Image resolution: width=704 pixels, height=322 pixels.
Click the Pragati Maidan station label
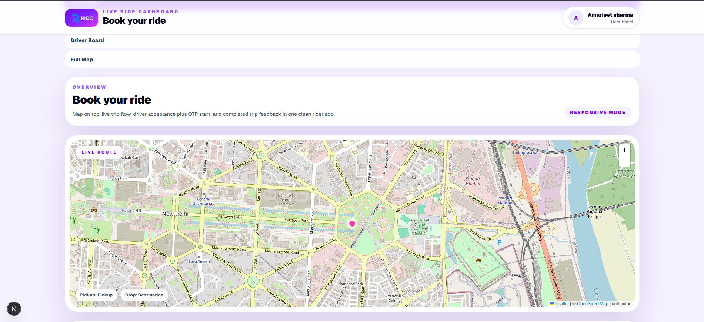(x=505, y=200)
